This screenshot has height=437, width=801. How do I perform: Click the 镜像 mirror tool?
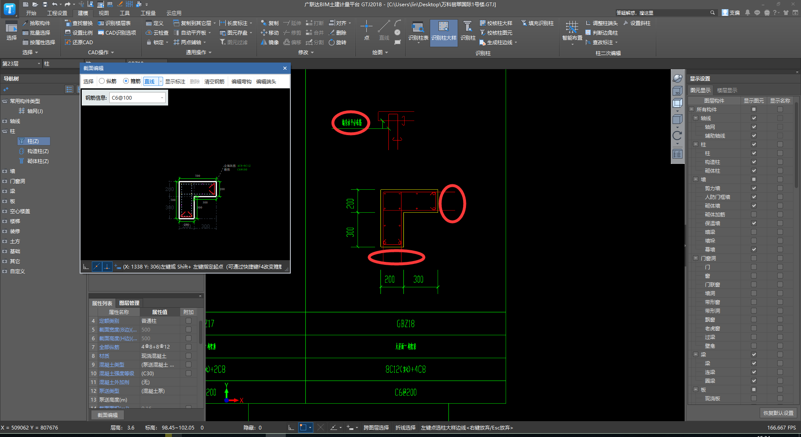(x=270, y=43)
